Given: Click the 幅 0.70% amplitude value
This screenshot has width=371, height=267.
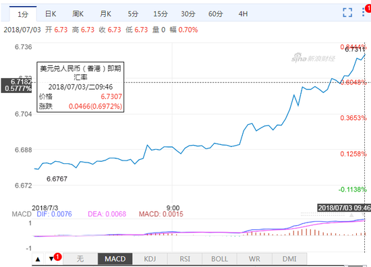Looking at the screenshot, I should click(183, 30).
